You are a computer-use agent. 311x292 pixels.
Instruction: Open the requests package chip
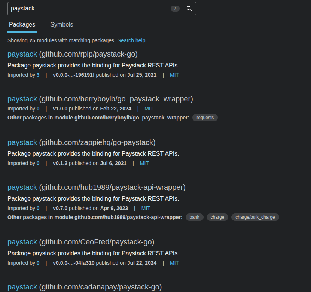tap(205, 118)
